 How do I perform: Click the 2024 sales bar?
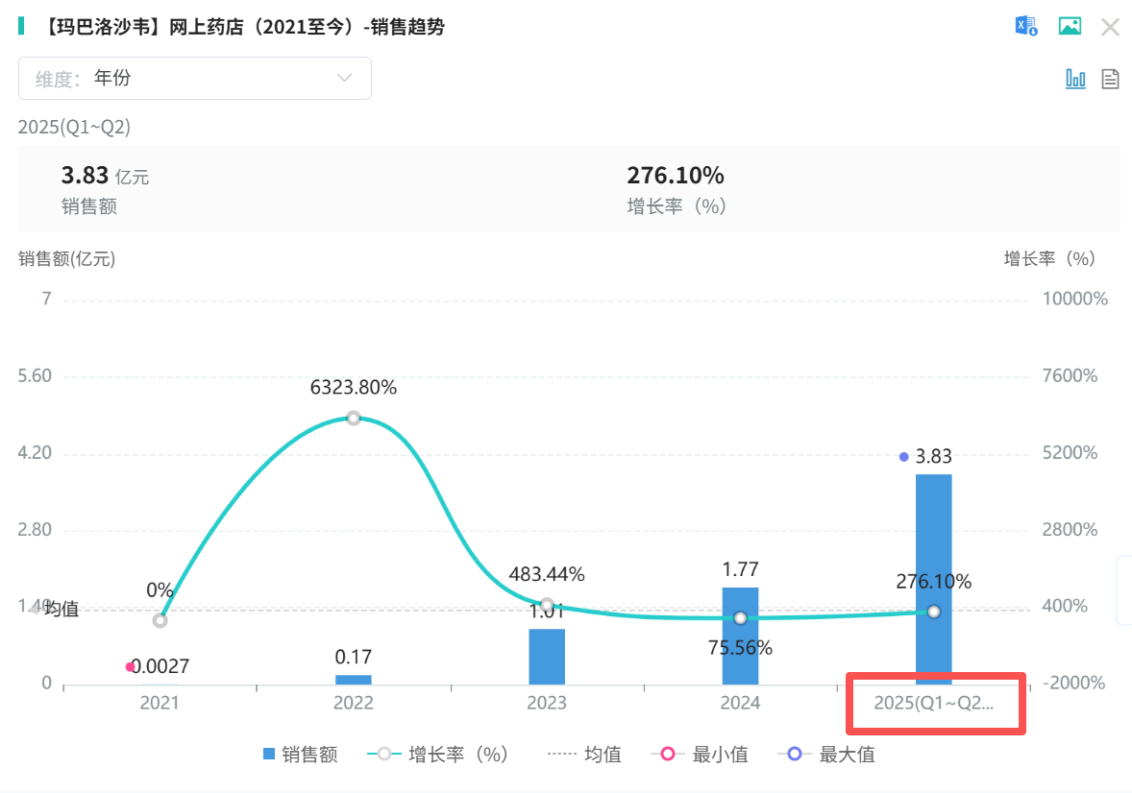point(740,636)
